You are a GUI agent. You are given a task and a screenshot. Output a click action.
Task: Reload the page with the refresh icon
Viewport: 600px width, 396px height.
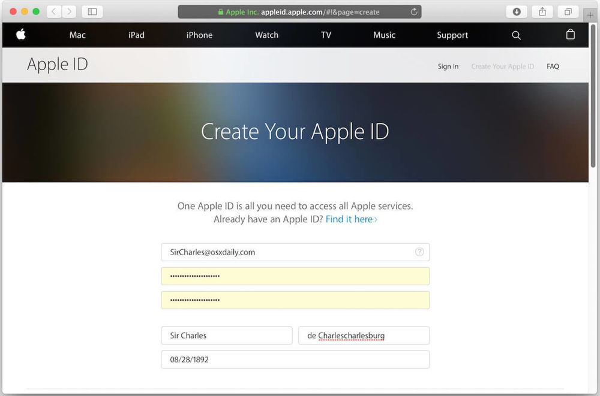(x=413, y=12)
